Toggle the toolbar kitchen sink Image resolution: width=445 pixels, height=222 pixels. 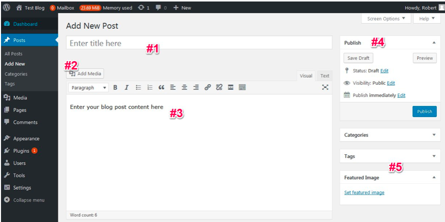pos(242,88)
